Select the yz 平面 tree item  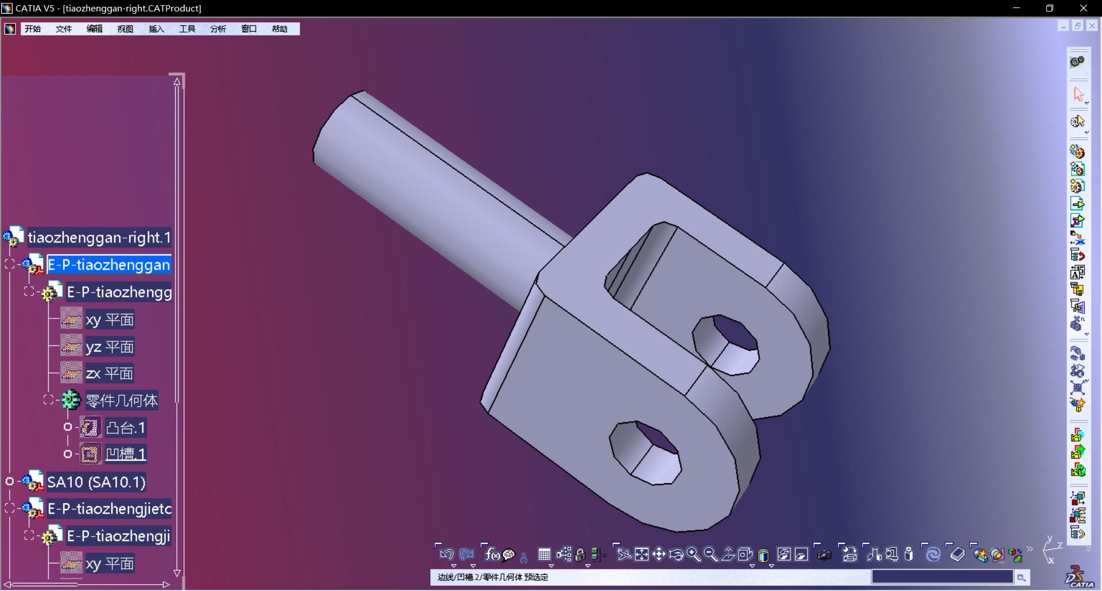point(110,347)
